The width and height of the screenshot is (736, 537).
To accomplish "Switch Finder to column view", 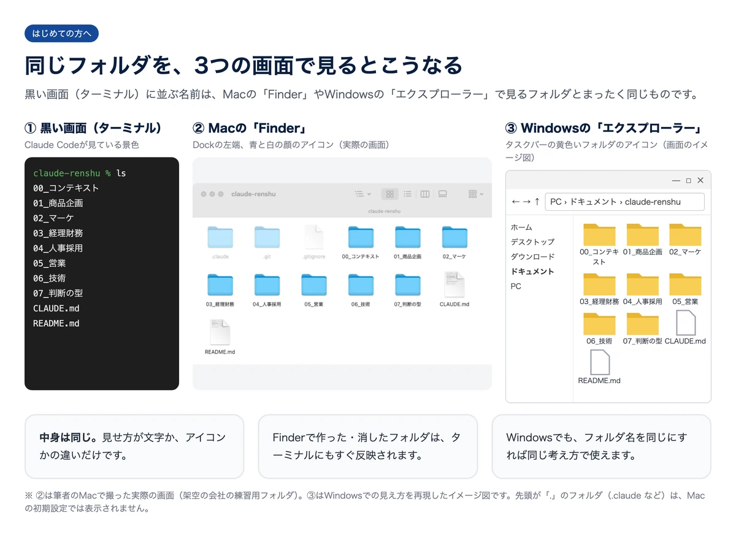I will click(x=424, y=194).
